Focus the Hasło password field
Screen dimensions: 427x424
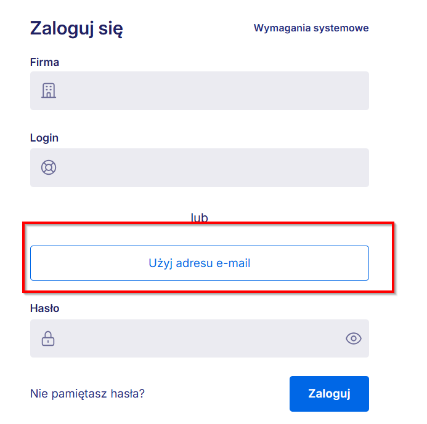(x=197, y=338)
